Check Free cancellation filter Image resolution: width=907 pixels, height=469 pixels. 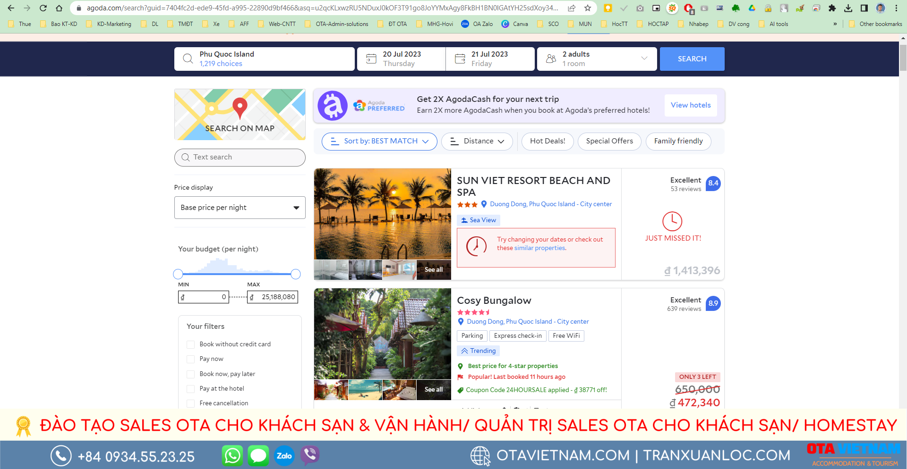pyautogui.click(x=191, y=403)
